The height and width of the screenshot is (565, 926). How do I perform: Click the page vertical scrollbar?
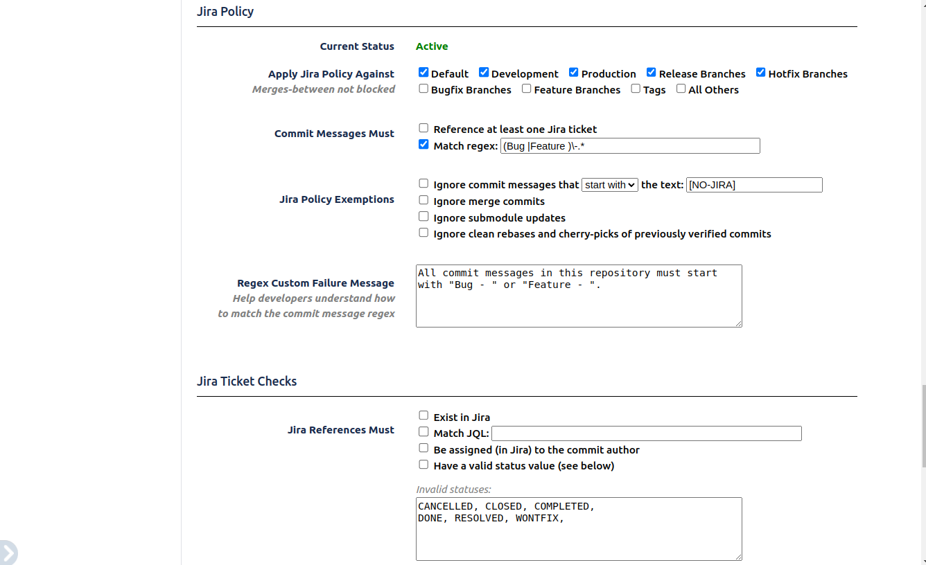[x=923, y=426]
